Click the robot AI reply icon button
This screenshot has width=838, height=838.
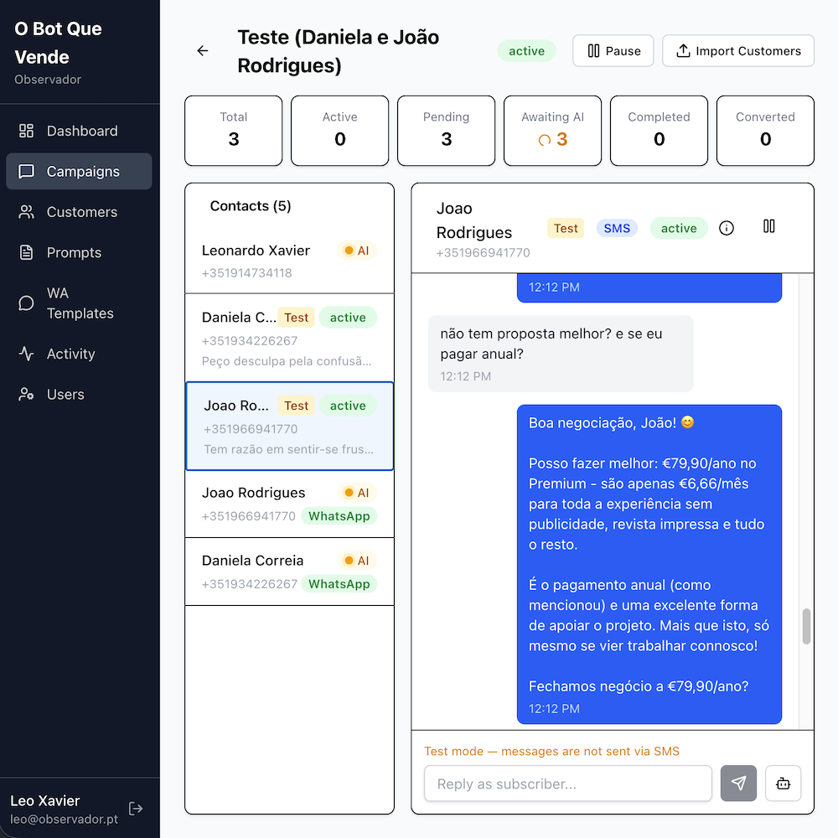783,784
